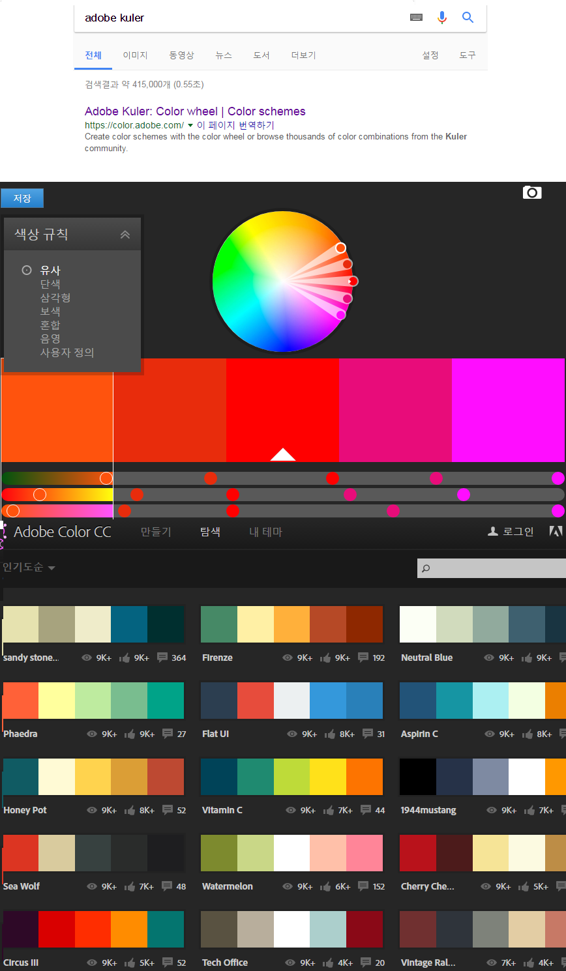566x971 pixels.
Task: Click the likes thumb icon for Circus III
Action: tap(130, 963)
